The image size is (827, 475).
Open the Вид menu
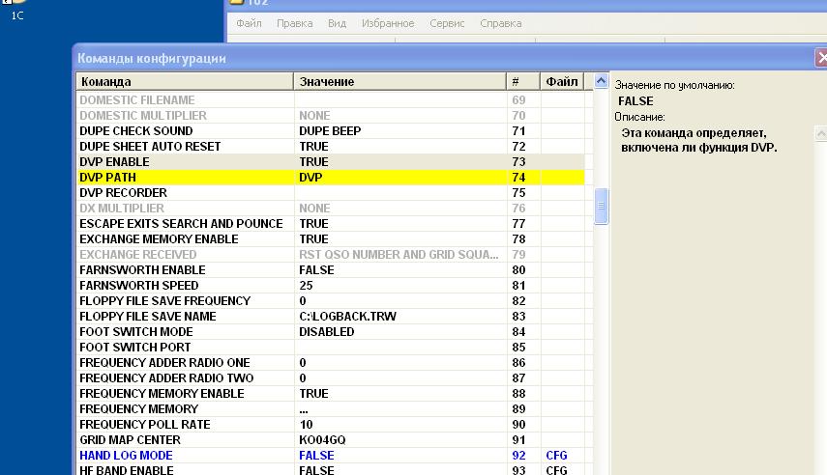tap(337, 23)
